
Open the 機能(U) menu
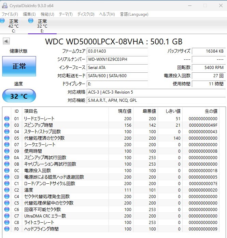47,14
